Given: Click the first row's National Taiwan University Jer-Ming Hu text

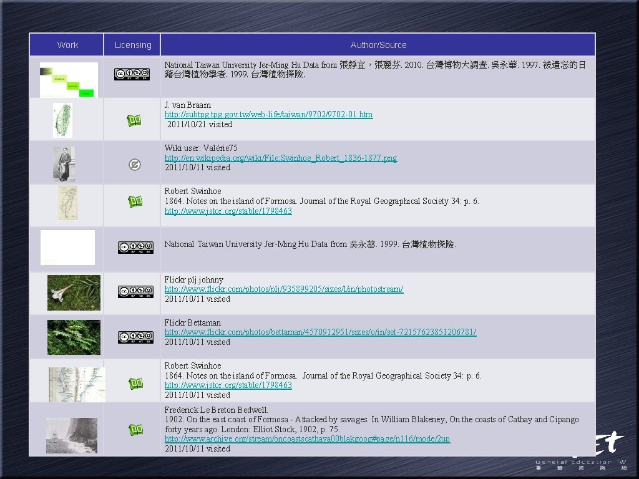Looking at the screenshot, I should click(375, 70).
